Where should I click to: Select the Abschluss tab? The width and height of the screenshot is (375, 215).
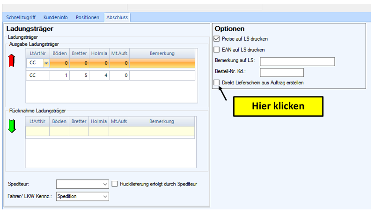click(x=117, y=17)
